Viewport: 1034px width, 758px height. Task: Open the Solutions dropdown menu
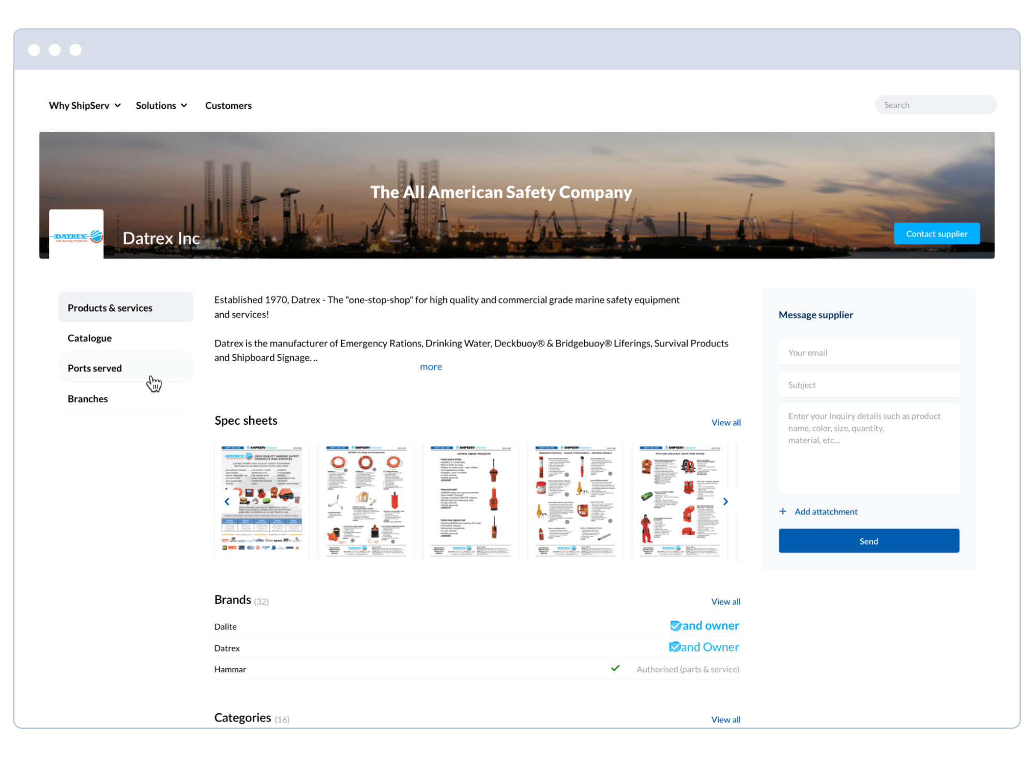coord(161,105)
